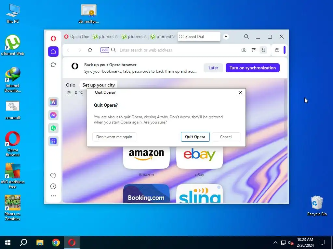Open a new tab with the plus button
The height and width of the screenshot is (249, 333).
(x=226, y=37)
